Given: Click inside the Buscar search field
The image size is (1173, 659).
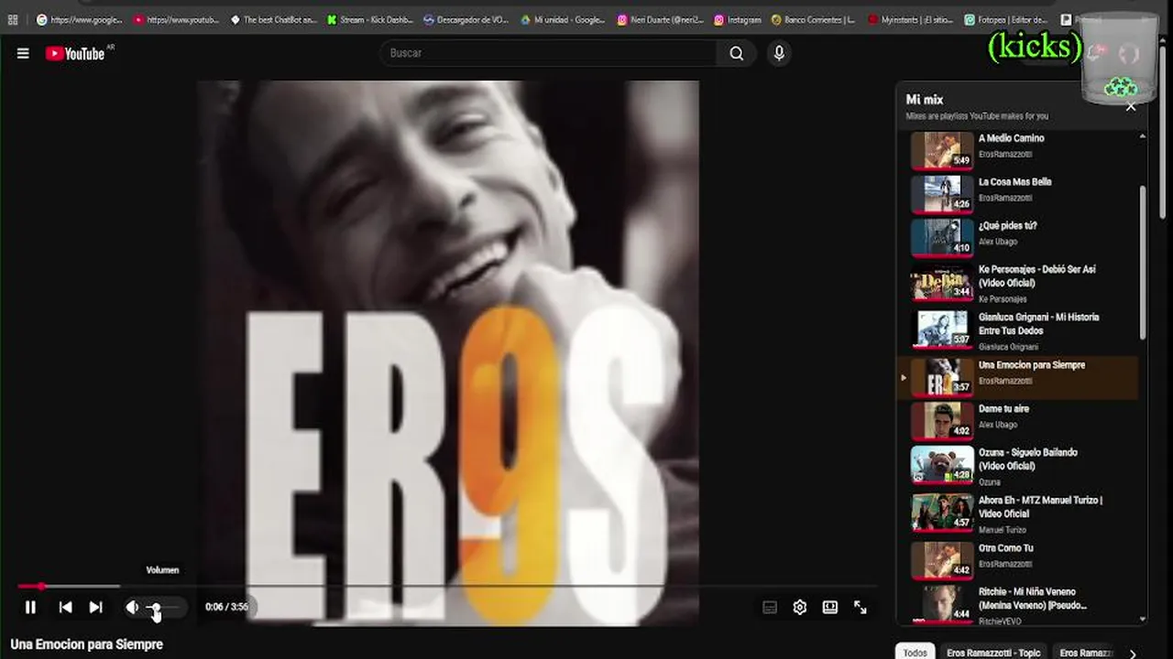Looking at the screenshot, I should pyautogui.click(x=548, y=53).
